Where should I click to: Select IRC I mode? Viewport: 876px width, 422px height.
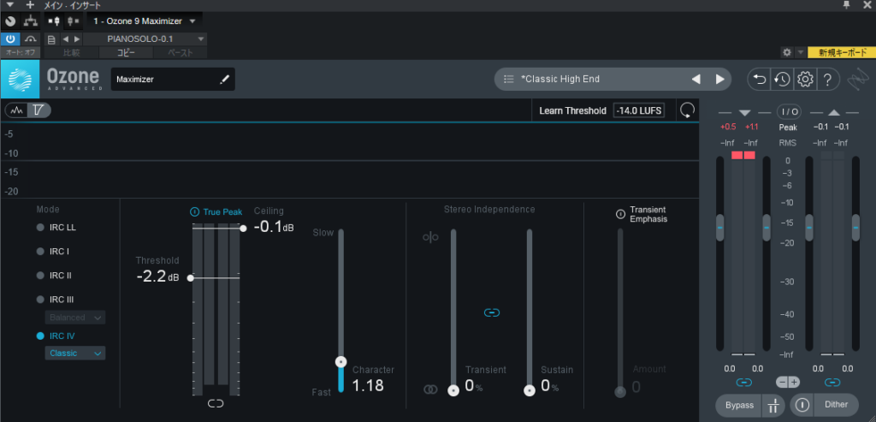click(52, 252)
